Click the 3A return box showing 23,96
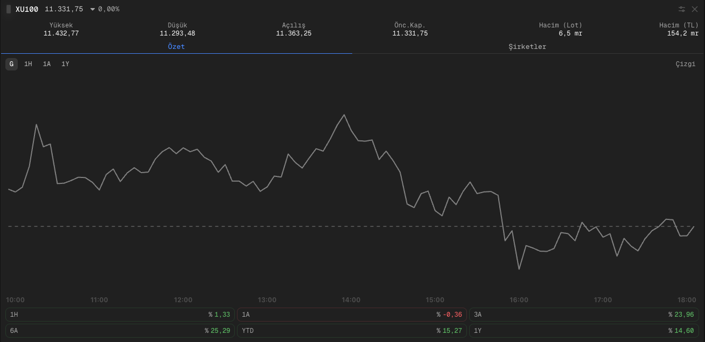The width and height of the screenshot is (705, 342). coord(584,315)
